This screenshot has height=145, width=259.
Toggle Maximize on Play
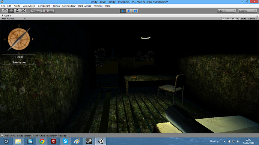coord(230,19)
